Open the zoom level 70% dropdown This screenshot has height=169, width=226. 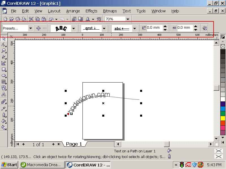point(128,19)
